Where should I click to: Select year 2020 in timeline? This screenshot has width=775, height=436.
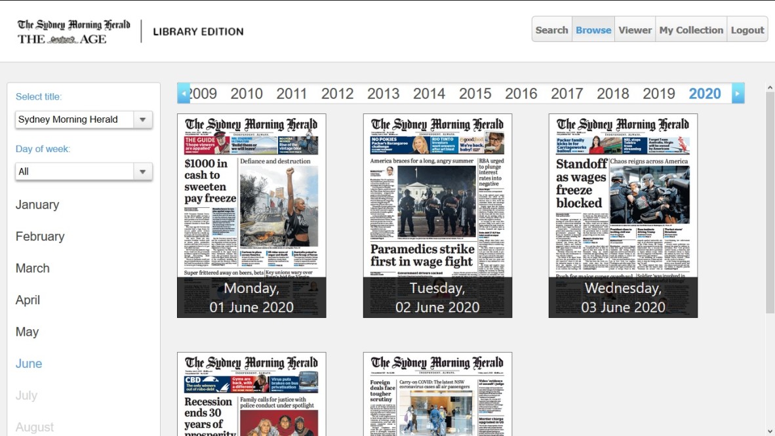[705, 93]
